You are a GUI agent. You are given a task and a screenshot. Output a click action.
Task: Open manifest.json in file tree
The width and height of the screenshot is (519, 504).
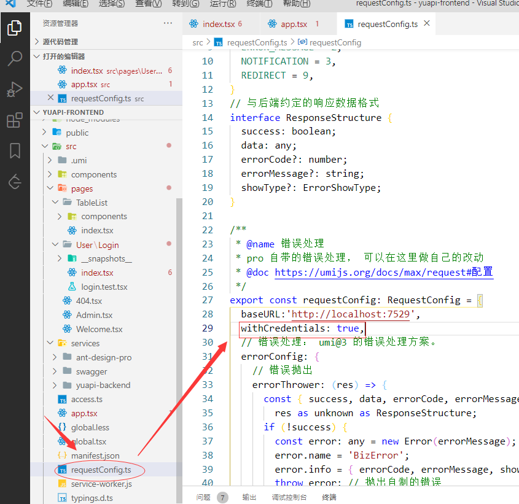[95, 456]
